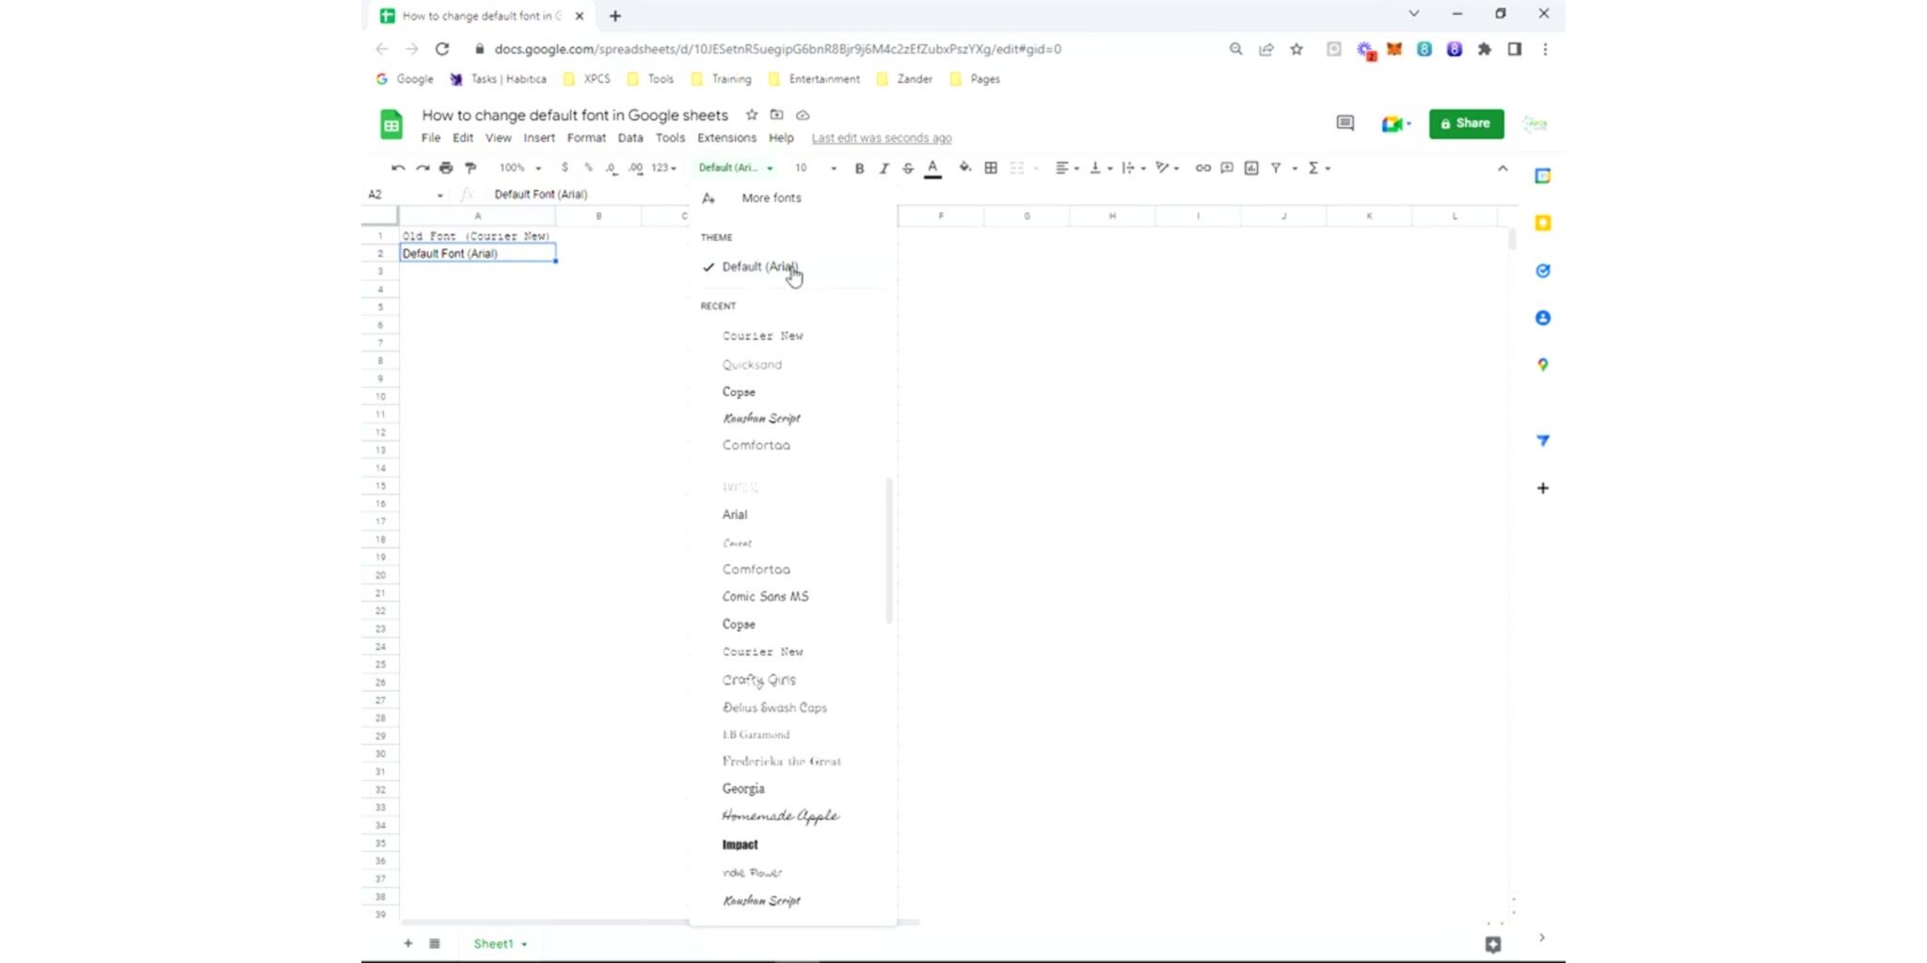Start a Google Meet call

[x=1395, y=124]
